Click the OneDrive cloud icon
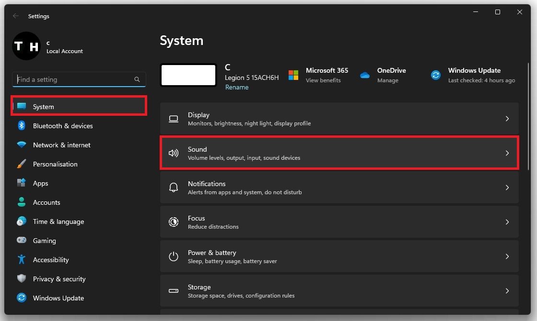 [365, 75]
